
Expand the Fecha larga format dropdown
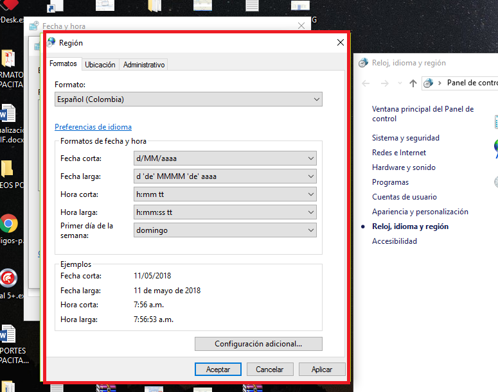(x=225, y=176)
